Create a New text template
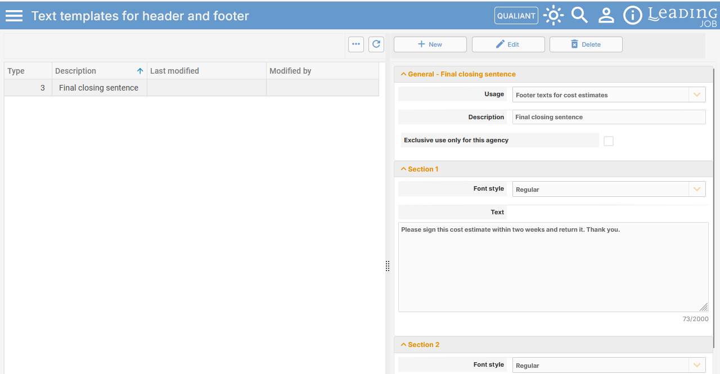This screenshot has height=374, width=720. 430,44
